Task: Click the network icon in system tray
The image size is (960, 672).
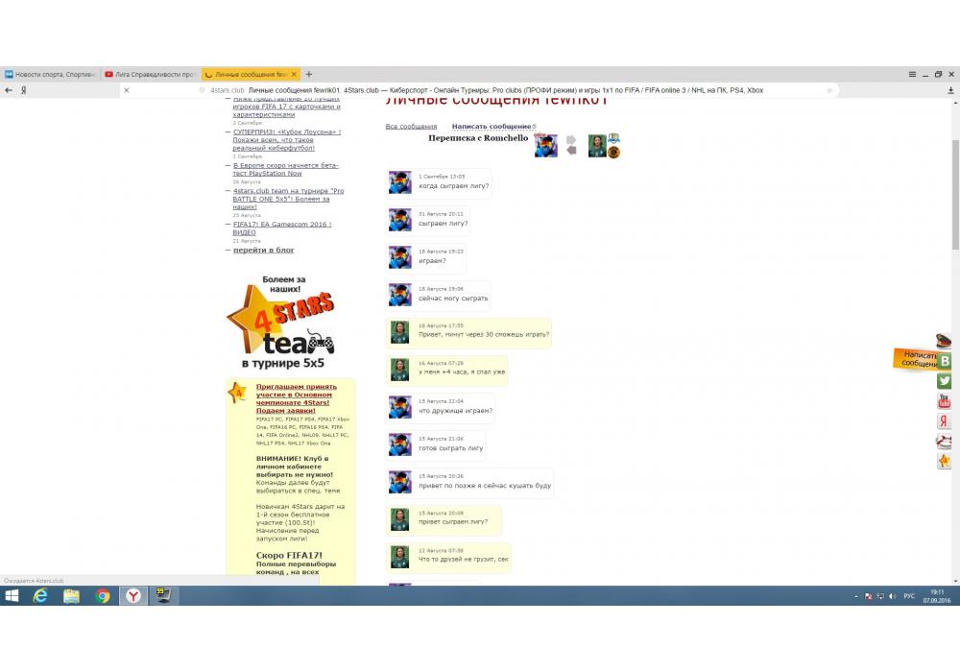Action: pos(880,596)
